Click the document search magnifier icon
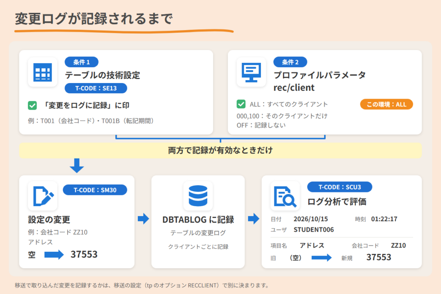Screen dimensions: 441x294 pos(285,196)
